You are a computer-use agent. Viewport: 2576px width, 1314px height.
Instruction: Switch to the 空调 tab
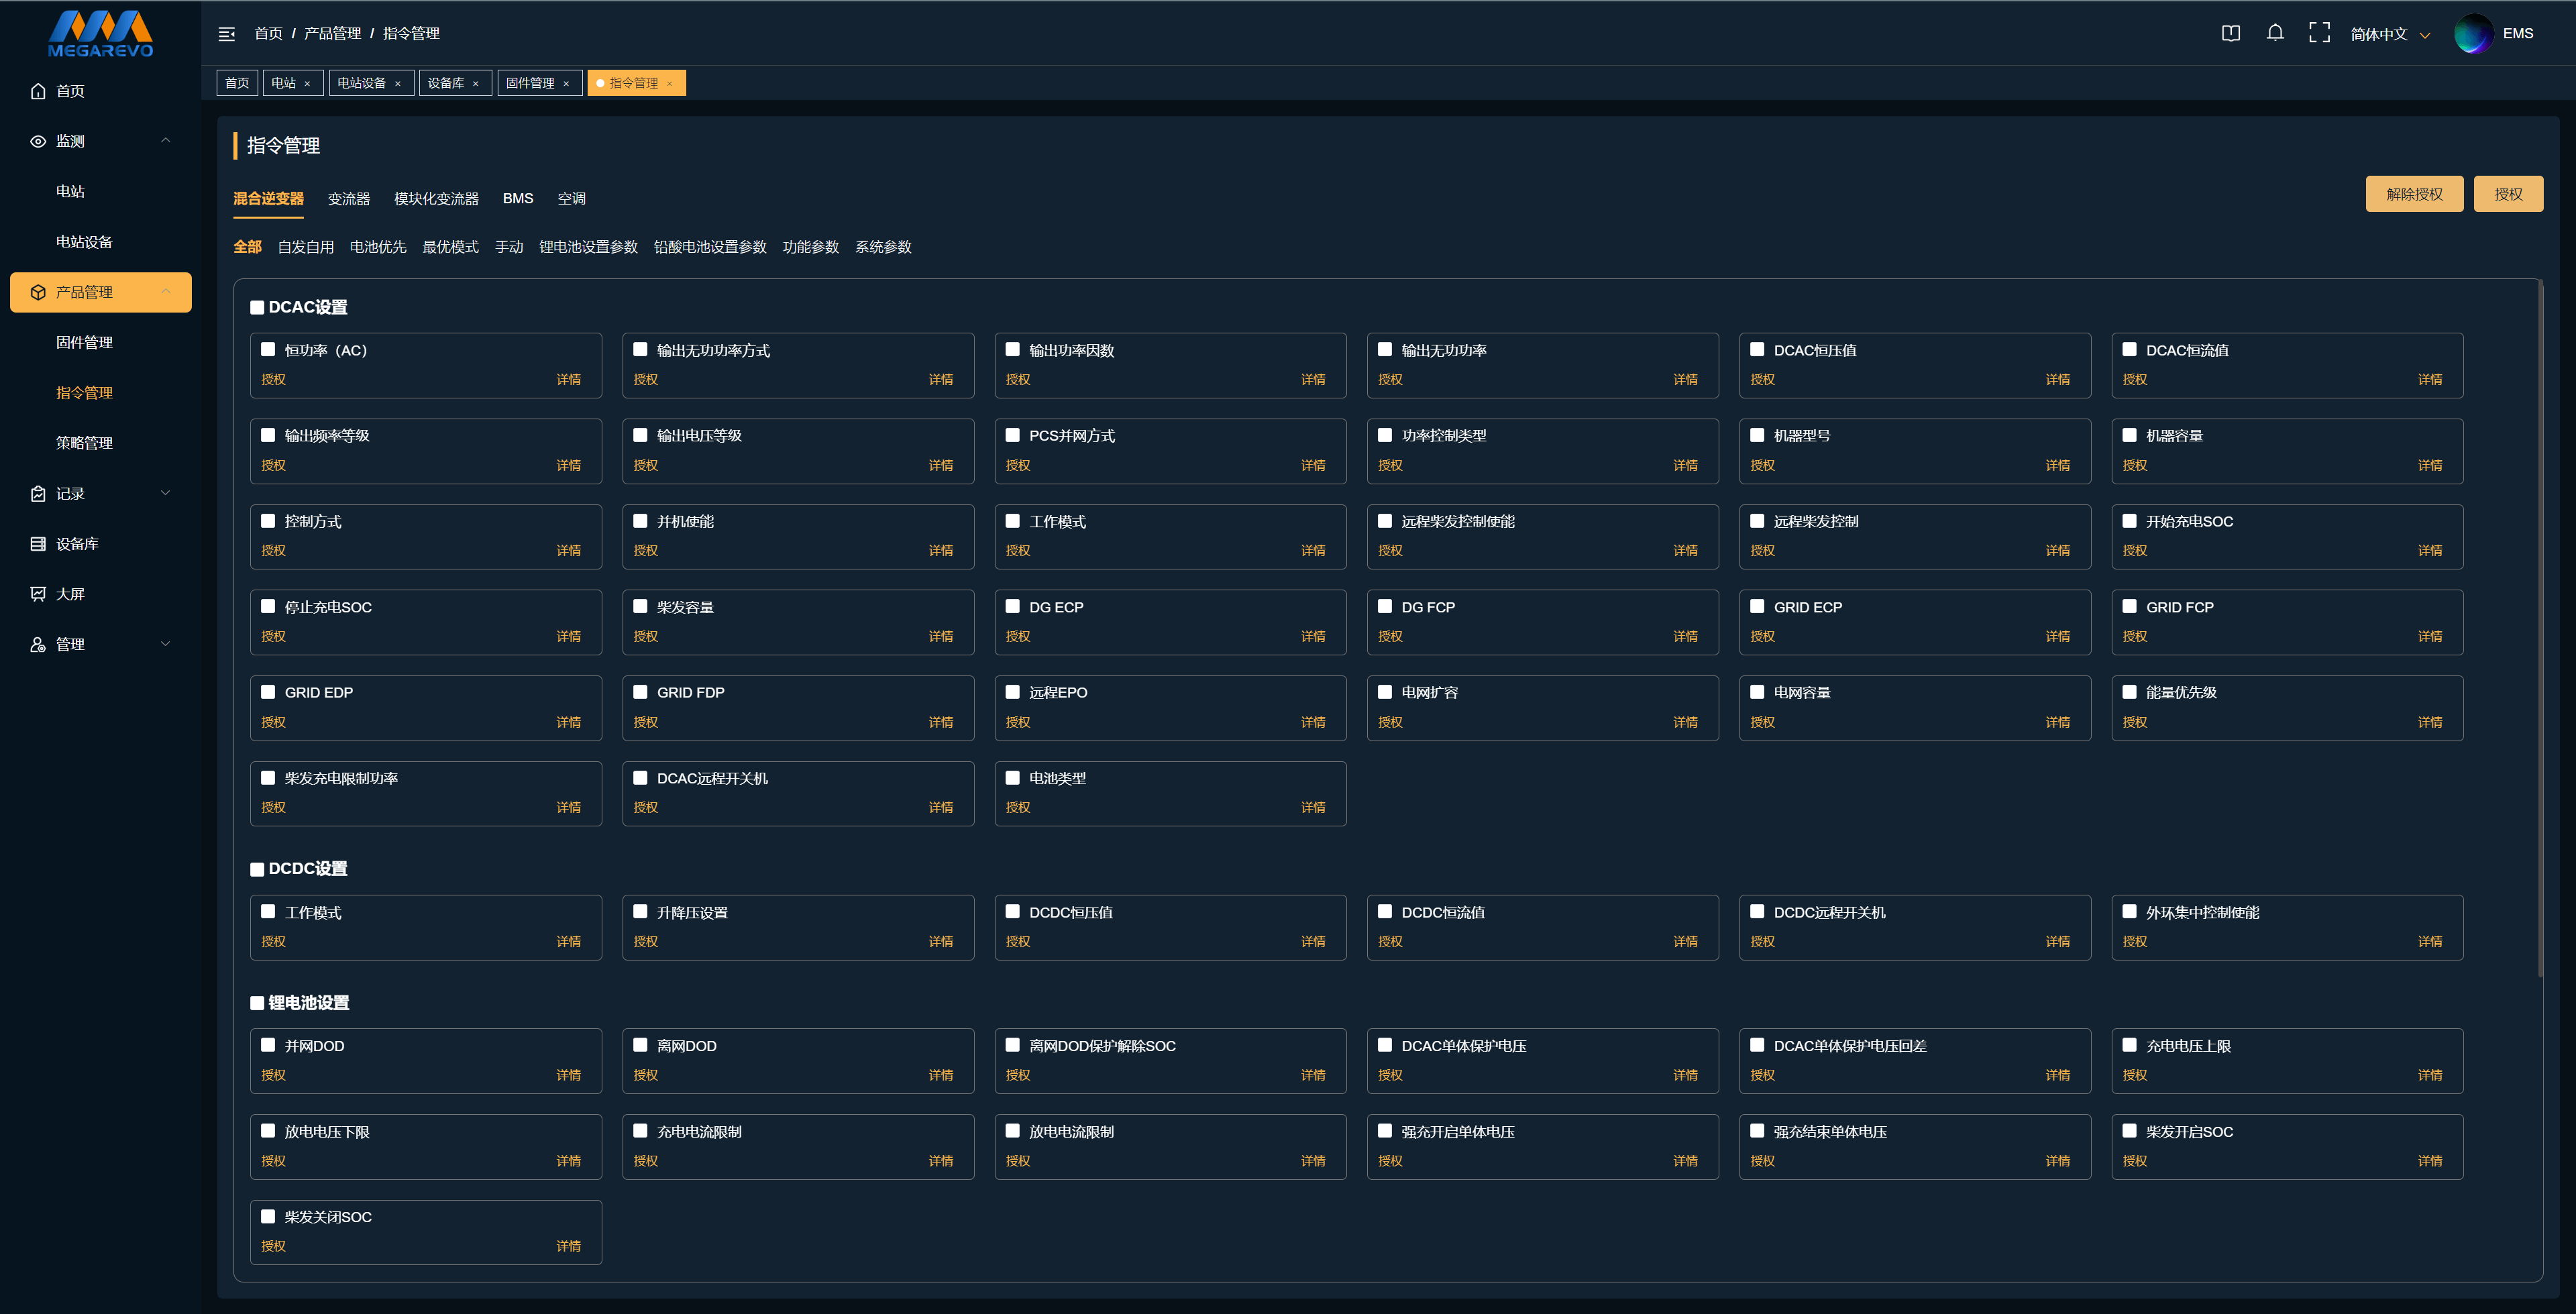pos(572,199)
